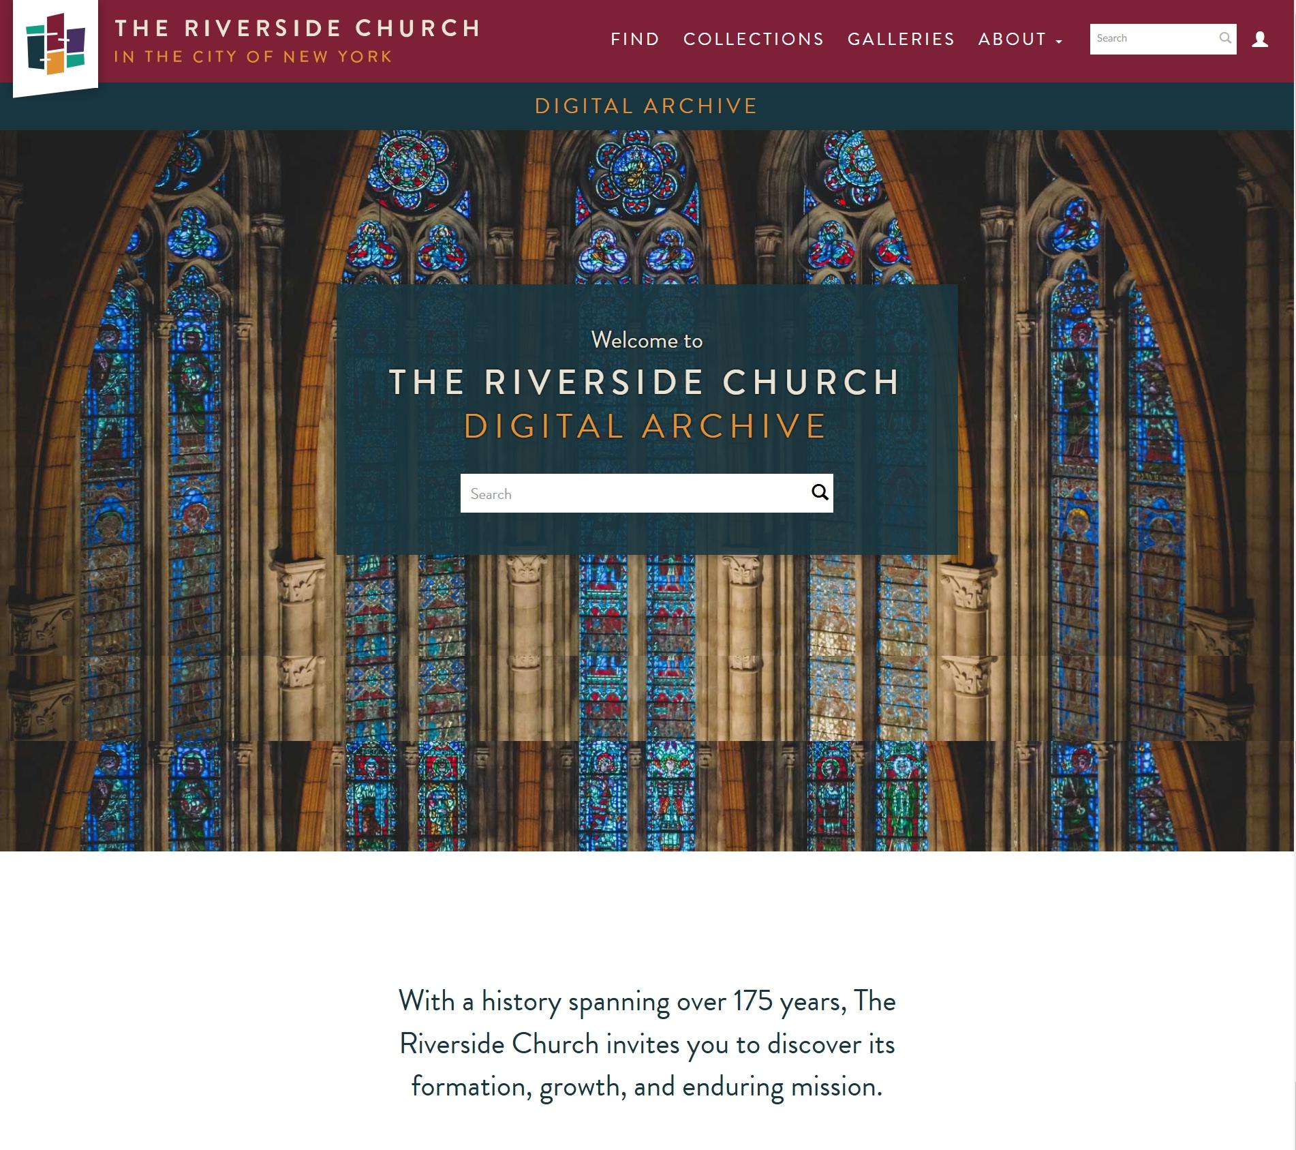1296x1150 pixels.
Task: Expand the caret arrow beside ABOUT
Action: 1059,42
